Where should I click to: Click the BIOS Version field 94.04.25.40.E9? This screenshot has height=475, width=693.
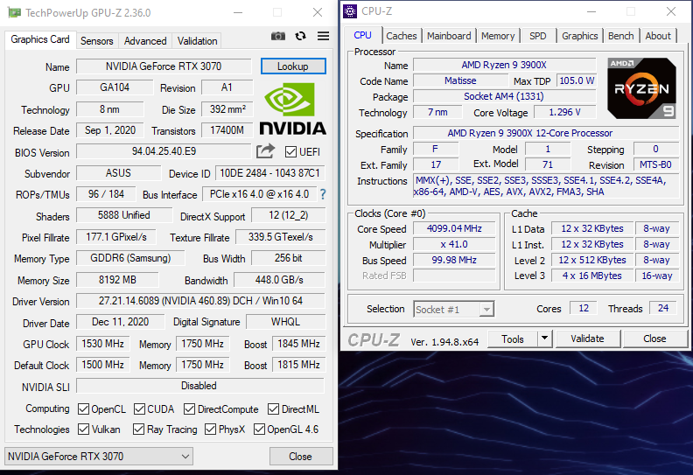pyautogui.click(x=164, y=151)
